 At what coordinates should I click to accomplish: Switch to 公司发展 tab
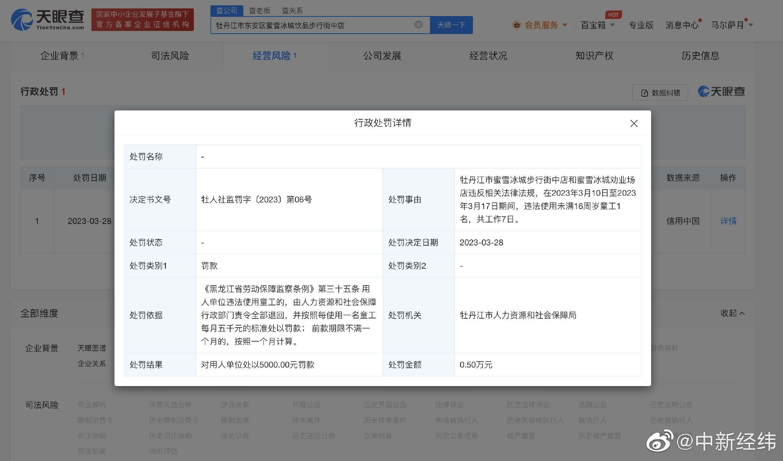click(382, 56)
